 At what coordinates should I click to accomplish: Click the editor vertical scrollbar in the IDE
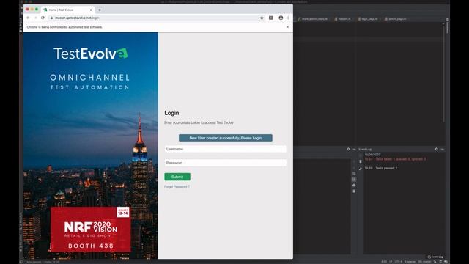point(443,73)
